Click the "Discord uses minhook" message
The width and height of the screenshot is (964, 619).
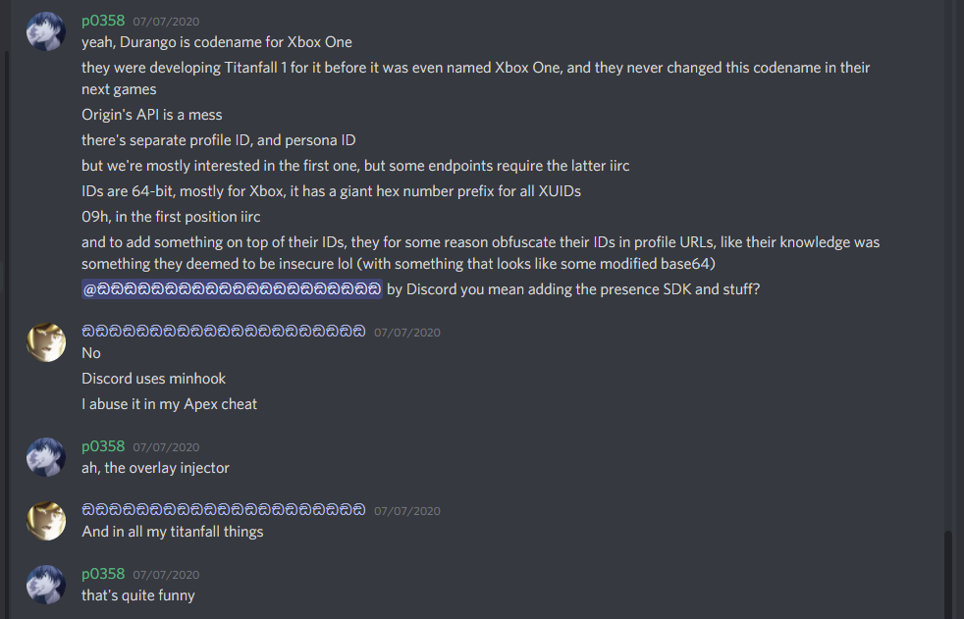[154, 379]
